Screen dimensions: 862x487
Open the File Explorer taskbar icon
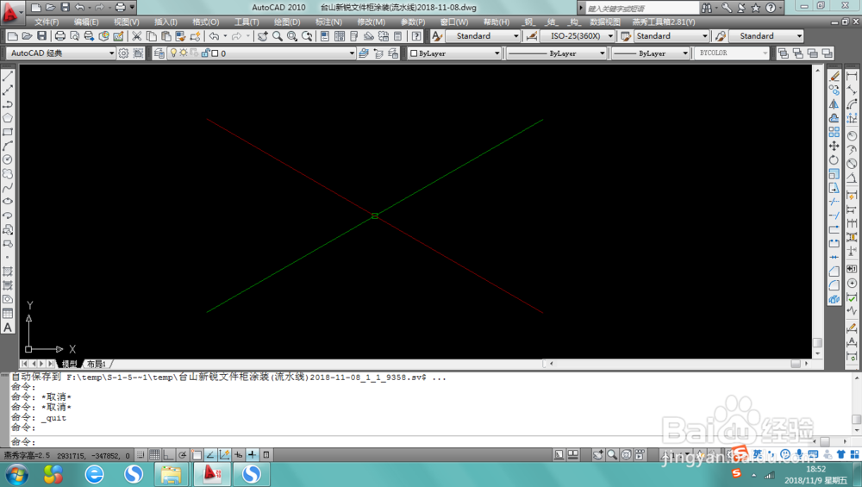171,474
